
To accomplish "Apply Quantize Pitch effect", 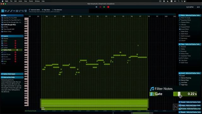I will tap(186, 20).
